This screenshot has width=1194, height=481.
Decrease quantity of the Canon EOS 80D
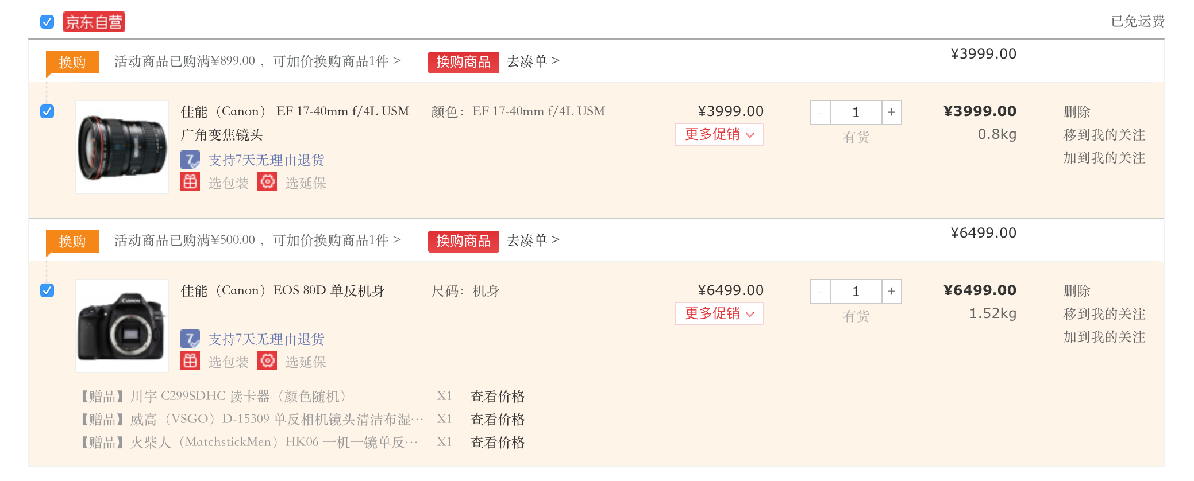coord(821,292)
